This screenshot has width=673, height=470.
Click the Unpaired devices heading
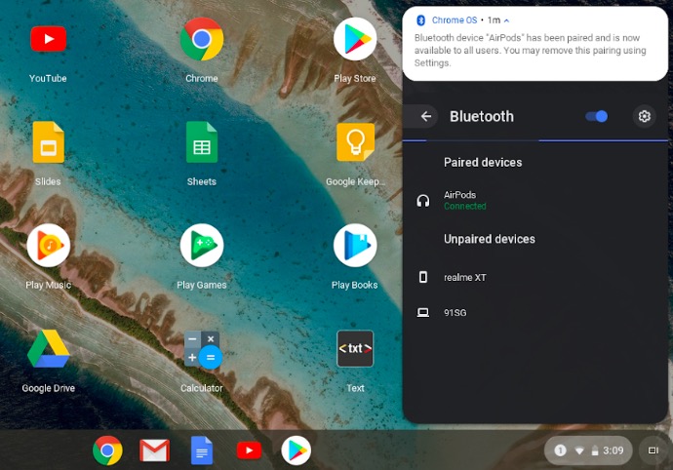[490, 239]
